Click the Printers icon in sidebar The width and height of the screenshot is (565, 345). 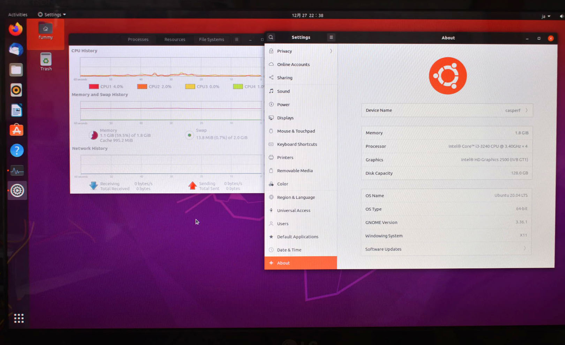tap(271, 158)
